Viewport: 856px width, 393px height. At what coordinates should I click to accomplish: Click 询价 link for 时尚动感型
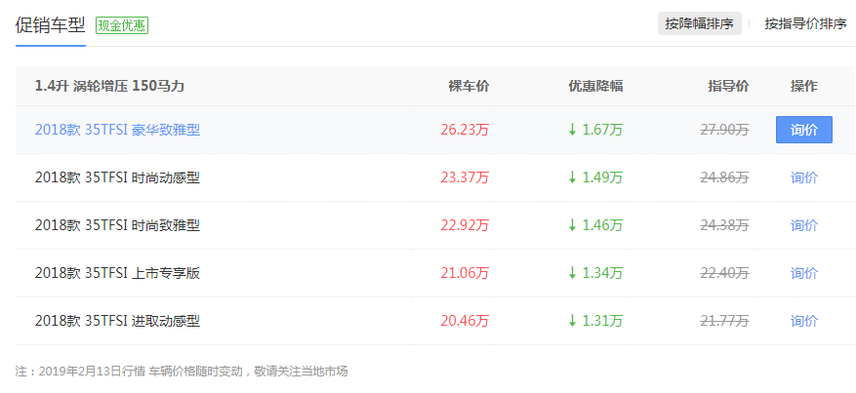pos(804,177)
